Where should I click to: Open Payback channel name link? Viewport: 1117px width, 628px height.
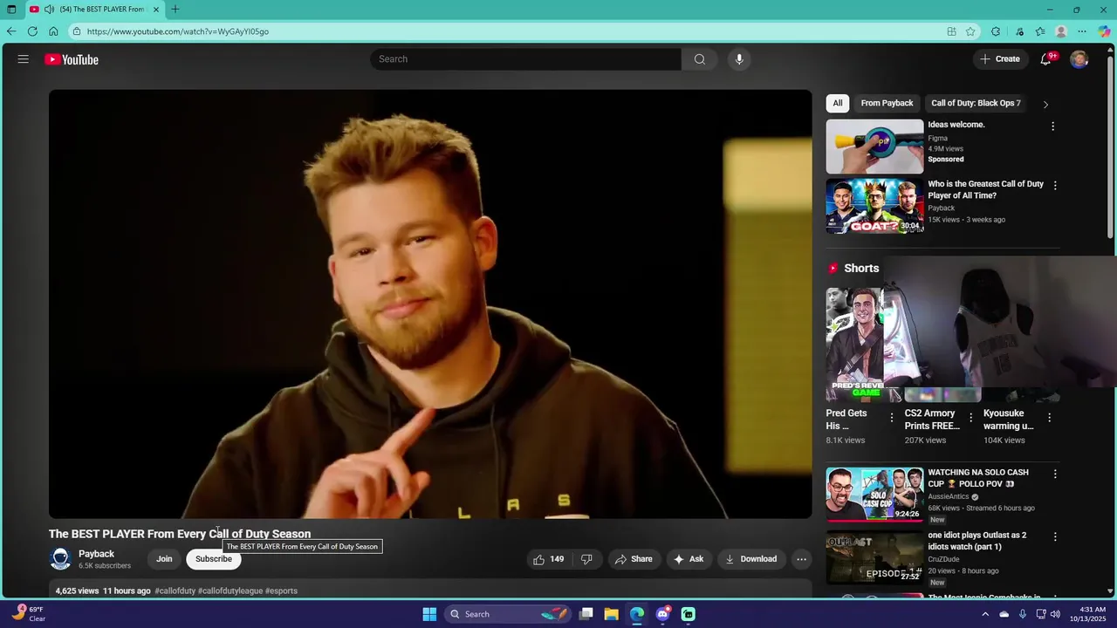96,554
